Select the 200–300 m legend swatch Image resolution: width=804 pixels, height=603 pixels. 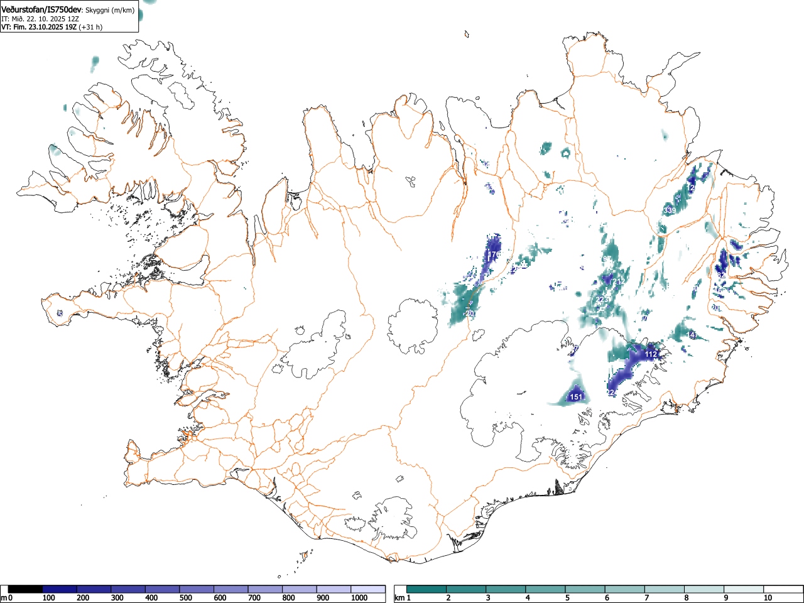tap(94, 589)
